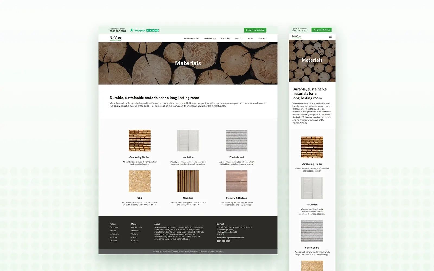434x271 pixels.
Task: Go to CONTACT in the top navigation
Action: coord(262,38)
